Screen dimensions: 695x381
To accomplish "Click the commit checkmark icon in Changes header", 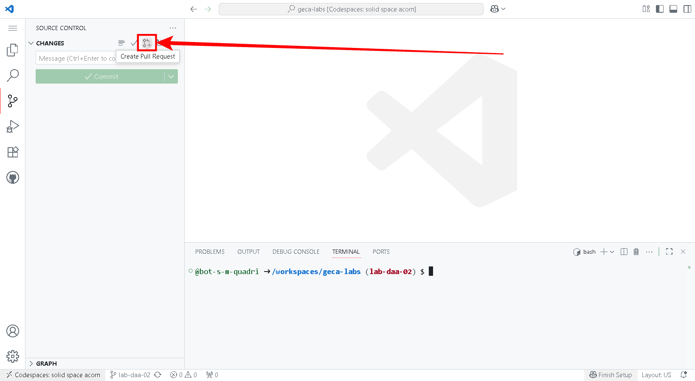I will pyautogui.click(x=134, y=43).
